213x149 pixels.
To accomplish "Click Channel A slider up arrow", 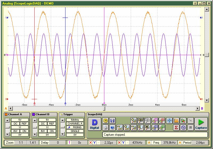I will click(x=7, y=120).
